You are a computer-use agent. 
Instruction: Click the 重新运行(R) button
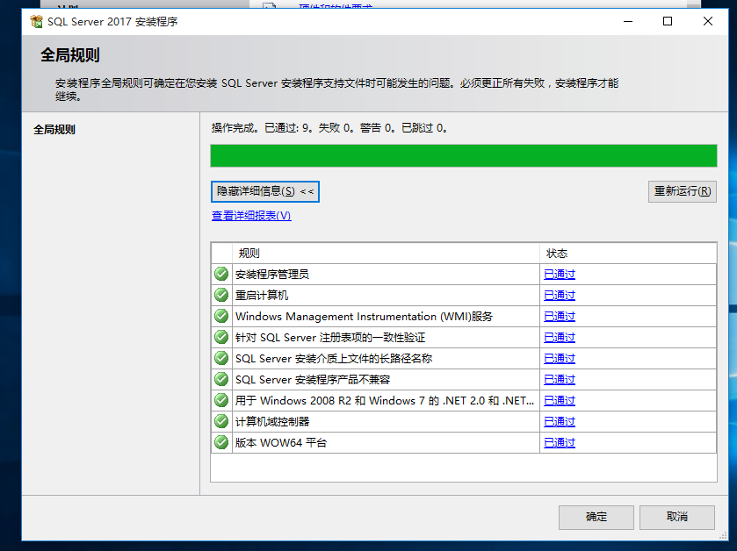coord(682,191)
